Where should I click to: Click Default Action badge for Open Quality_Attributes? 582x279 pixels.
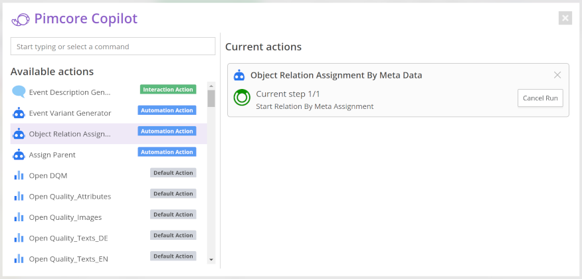(x=173, y=193)
